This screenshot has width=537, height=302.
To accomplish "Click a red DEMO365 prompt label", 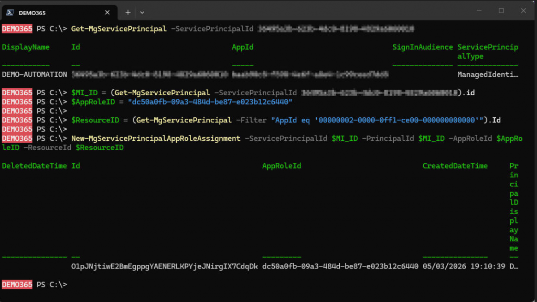I will pyautogui.click(x=16, y=28).
